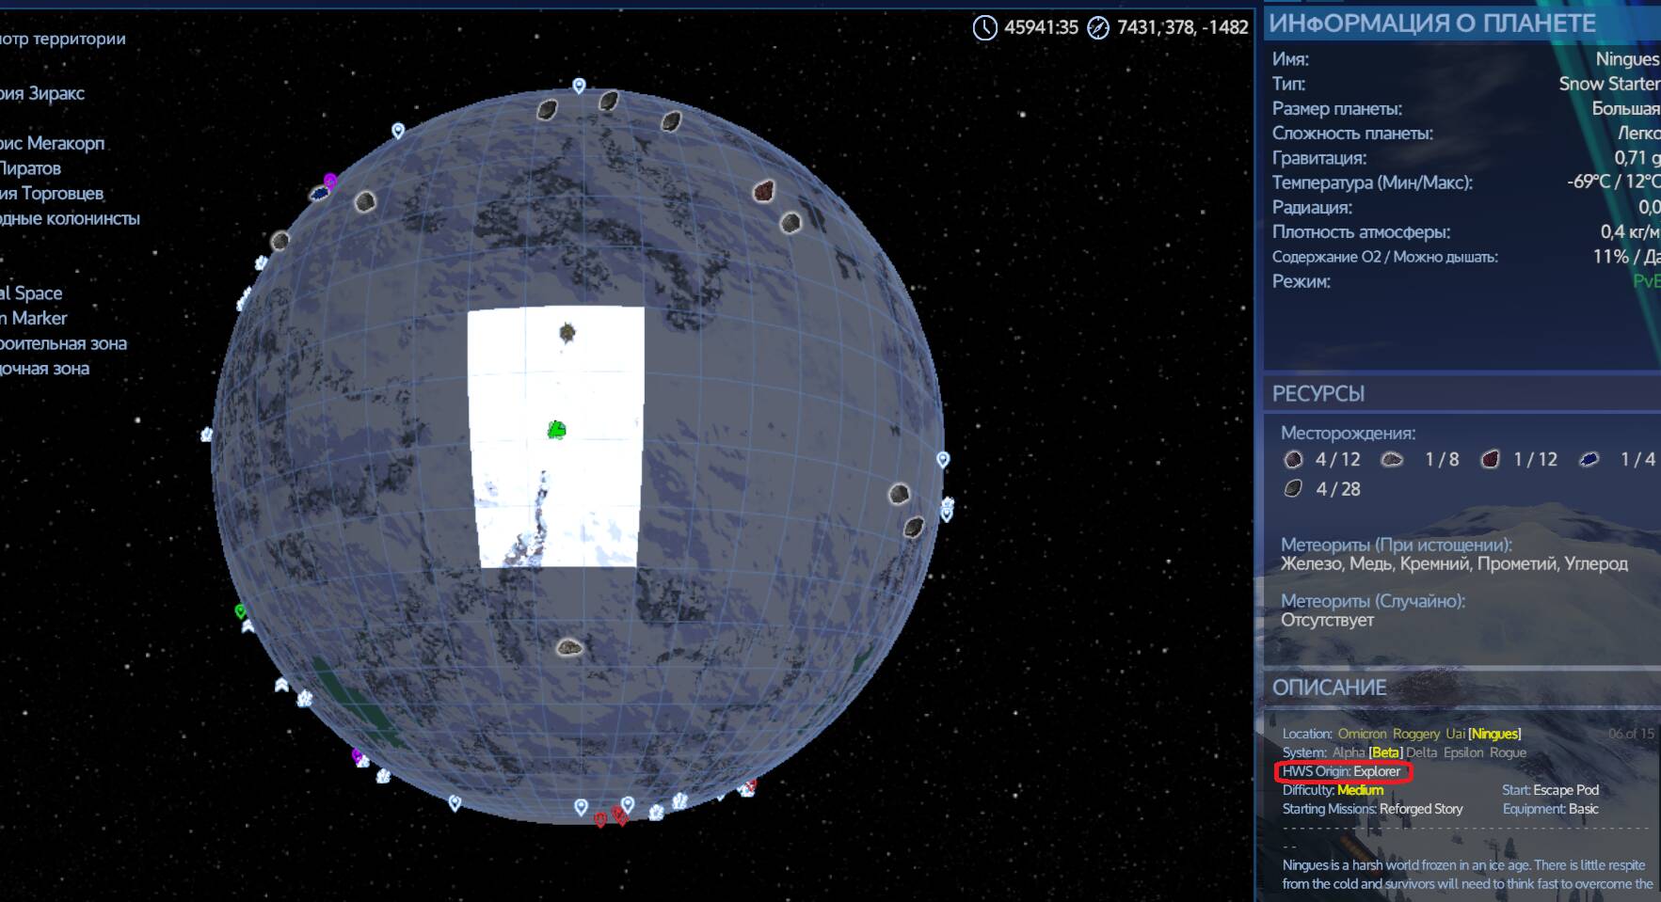Click the green waypoint pin on the globe's left edge
1661x902 pixels.
pos(240,611)
